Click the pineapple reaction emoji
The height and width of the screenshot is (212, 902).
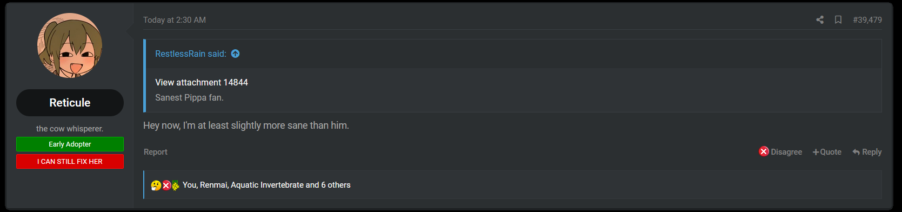[175, 186]
